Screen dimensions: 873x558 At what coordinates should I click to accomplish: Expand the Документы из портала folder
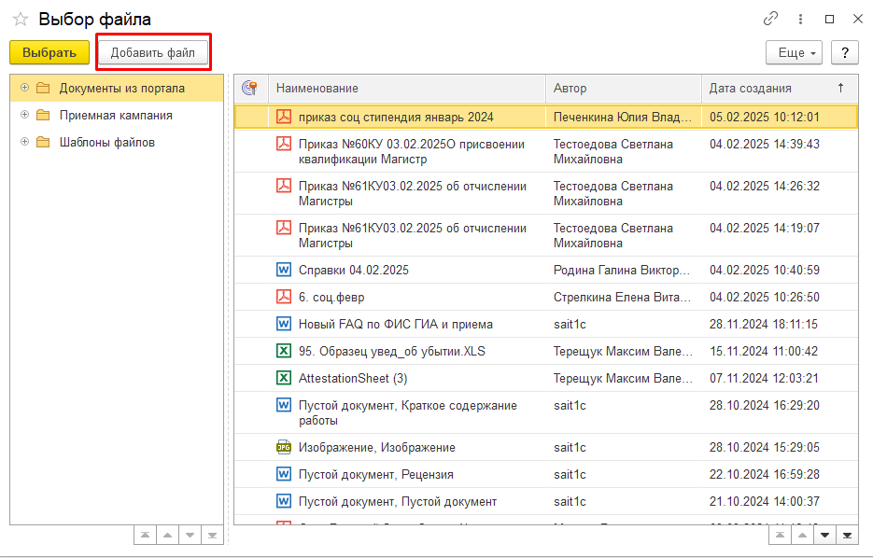coord(24,89)
